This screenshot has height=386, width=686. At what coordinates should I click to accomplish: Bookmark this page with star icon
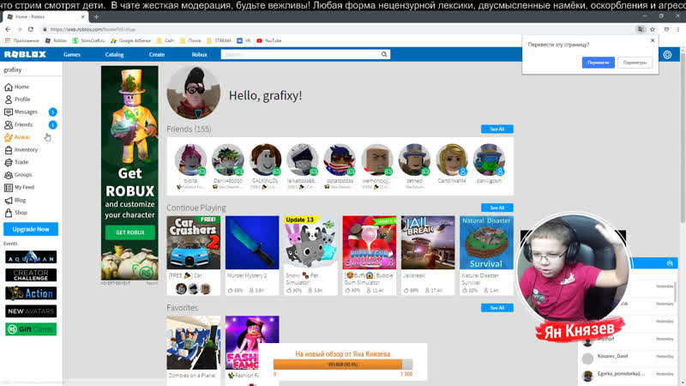click(x=653, y=29)
